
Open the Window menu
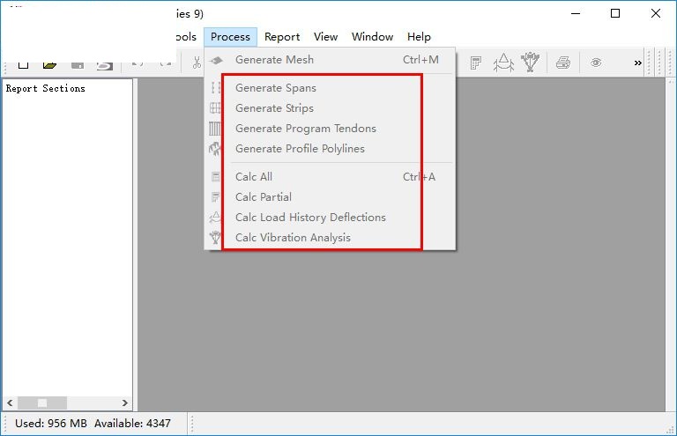(372, 37)
